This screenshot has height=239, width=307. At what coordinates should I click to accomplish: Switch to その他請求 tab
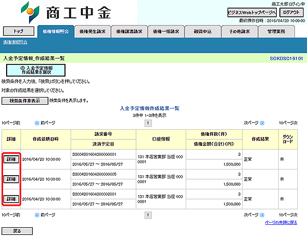tap(239, 32)
